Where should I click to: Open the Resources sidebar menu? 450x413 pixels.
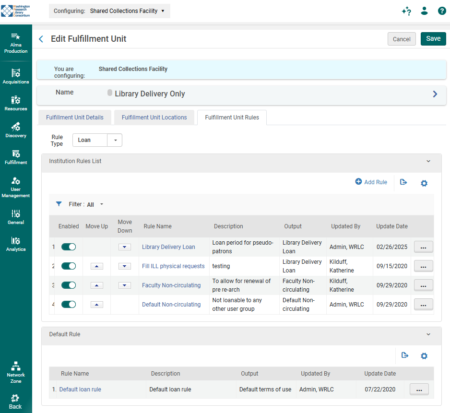[16, 103]
